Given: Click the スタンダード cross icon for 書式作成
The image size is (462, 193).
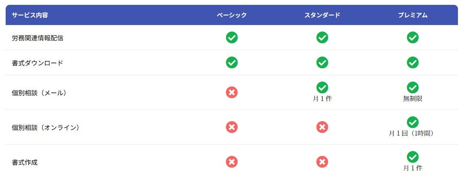Looking at the screenshot, I should click(322, 162).
